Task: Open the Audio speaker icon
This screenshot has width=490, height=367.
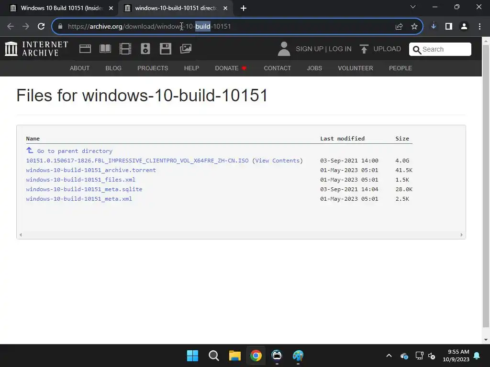Action: pyautogui.click(x=145, y=49)
